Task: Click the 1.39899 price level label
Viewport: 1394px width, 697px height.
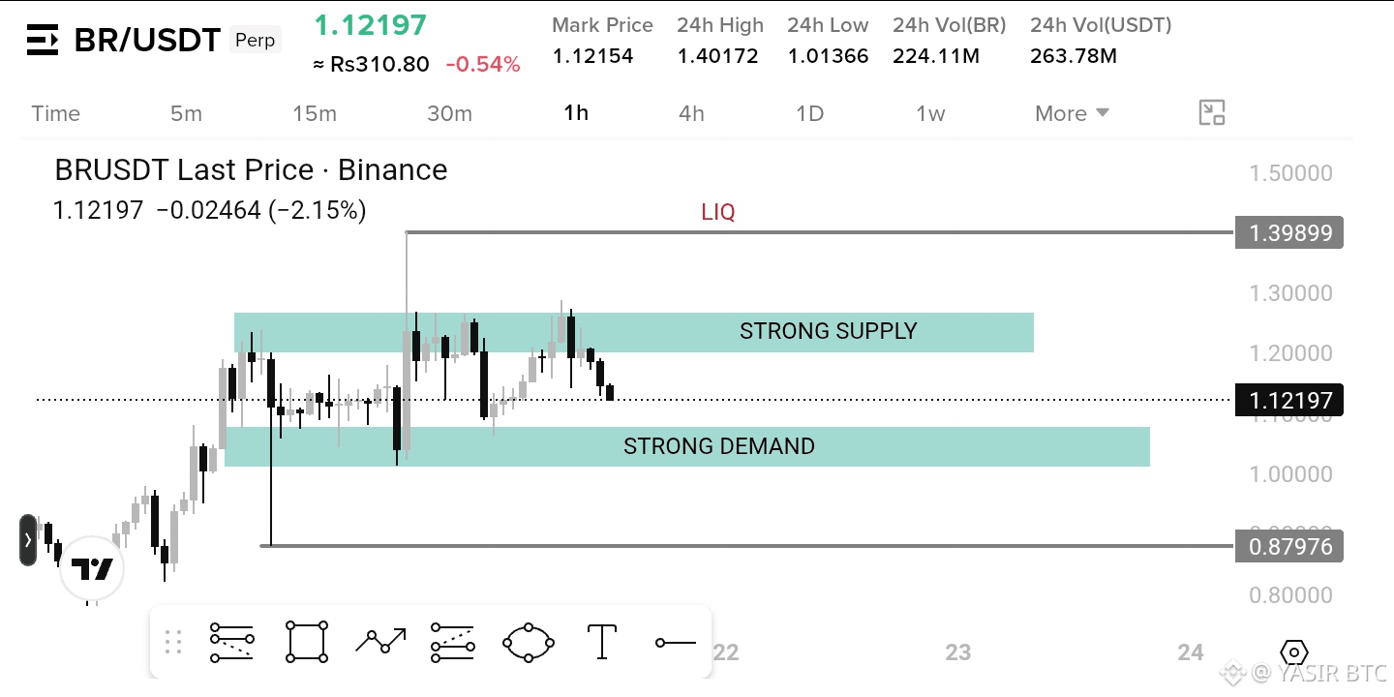Action: point(1289,232)
